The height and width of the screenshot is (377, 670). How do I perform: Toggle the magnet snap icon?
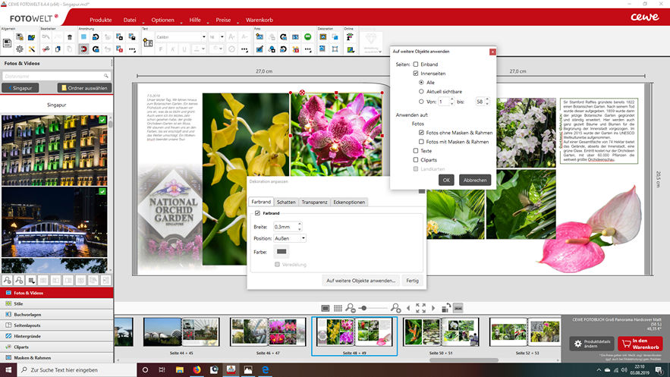[83, 49]
